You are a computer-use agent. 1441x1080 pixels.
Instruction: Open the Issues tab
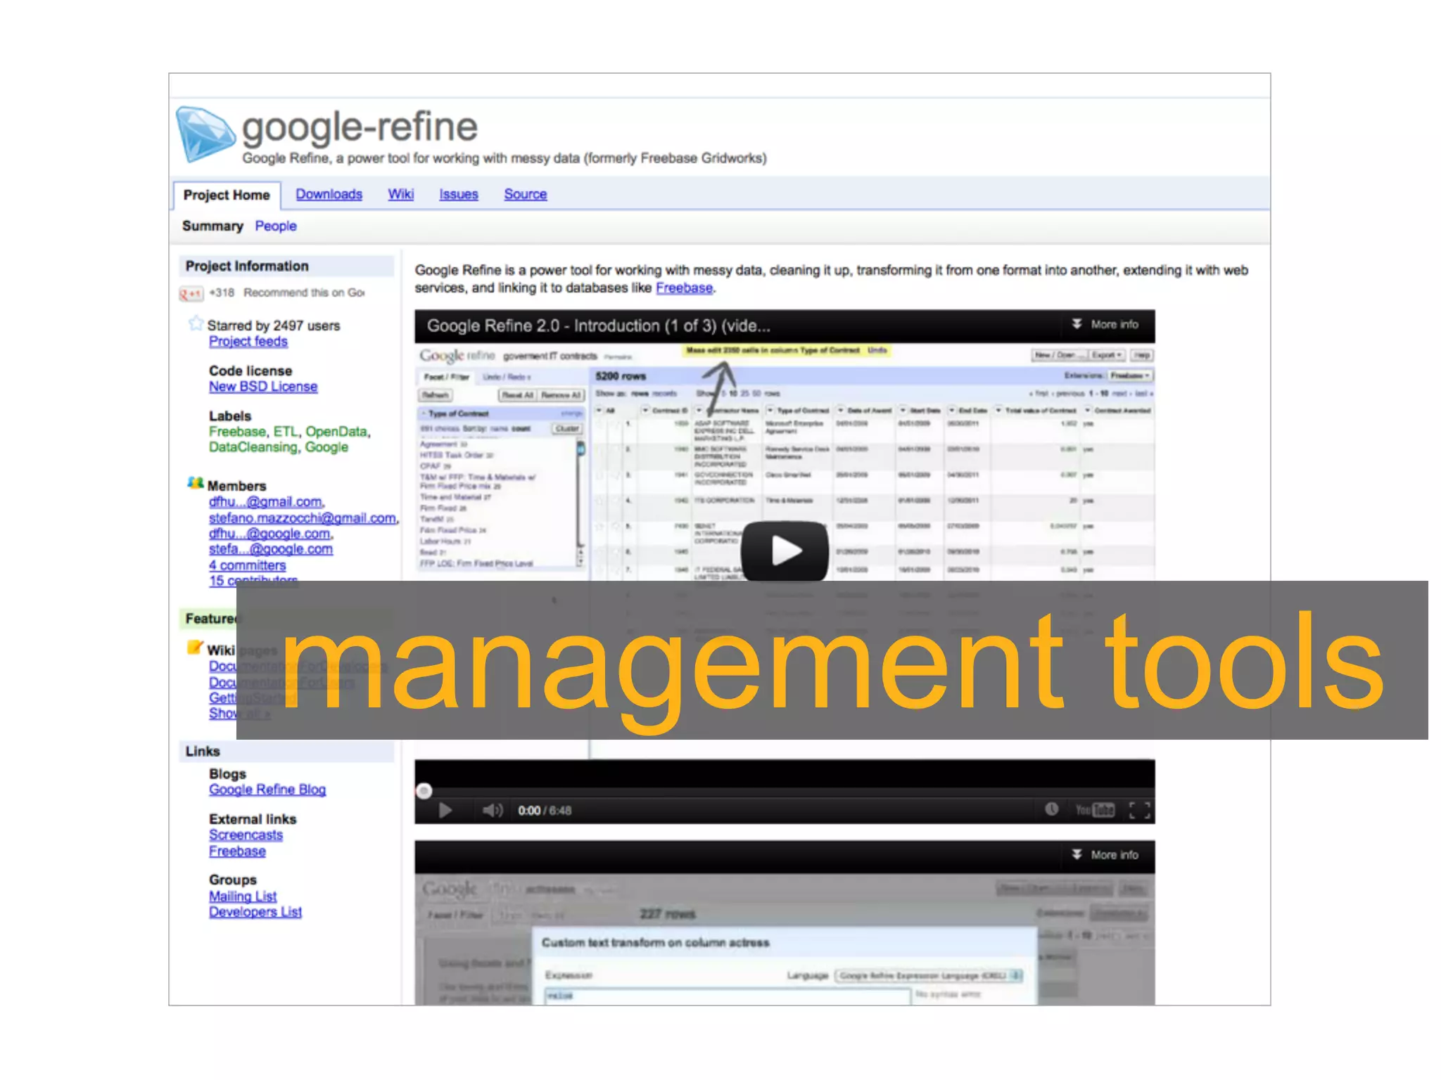[x=458, y=194]
